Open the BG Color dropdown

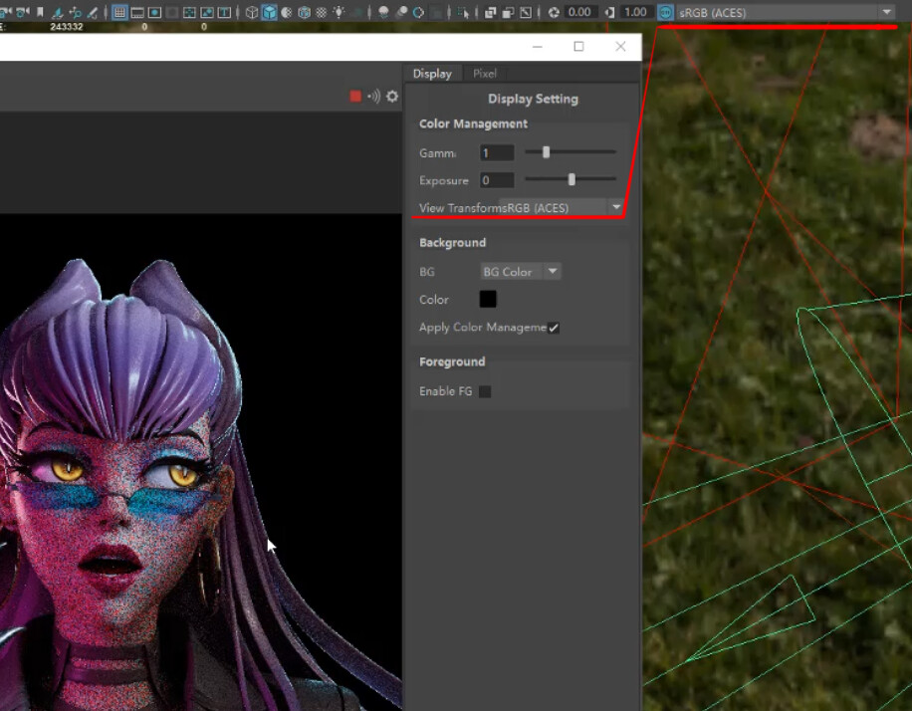pos(521,272)
